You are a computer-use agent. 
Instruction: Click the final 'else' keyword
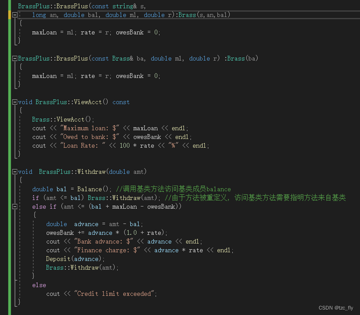(39, 285)
